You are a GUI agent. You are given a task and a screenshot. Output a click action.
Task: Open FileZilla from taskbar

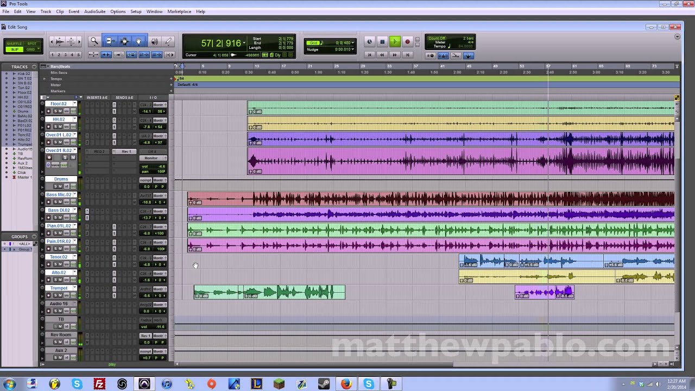click(99, 384)
